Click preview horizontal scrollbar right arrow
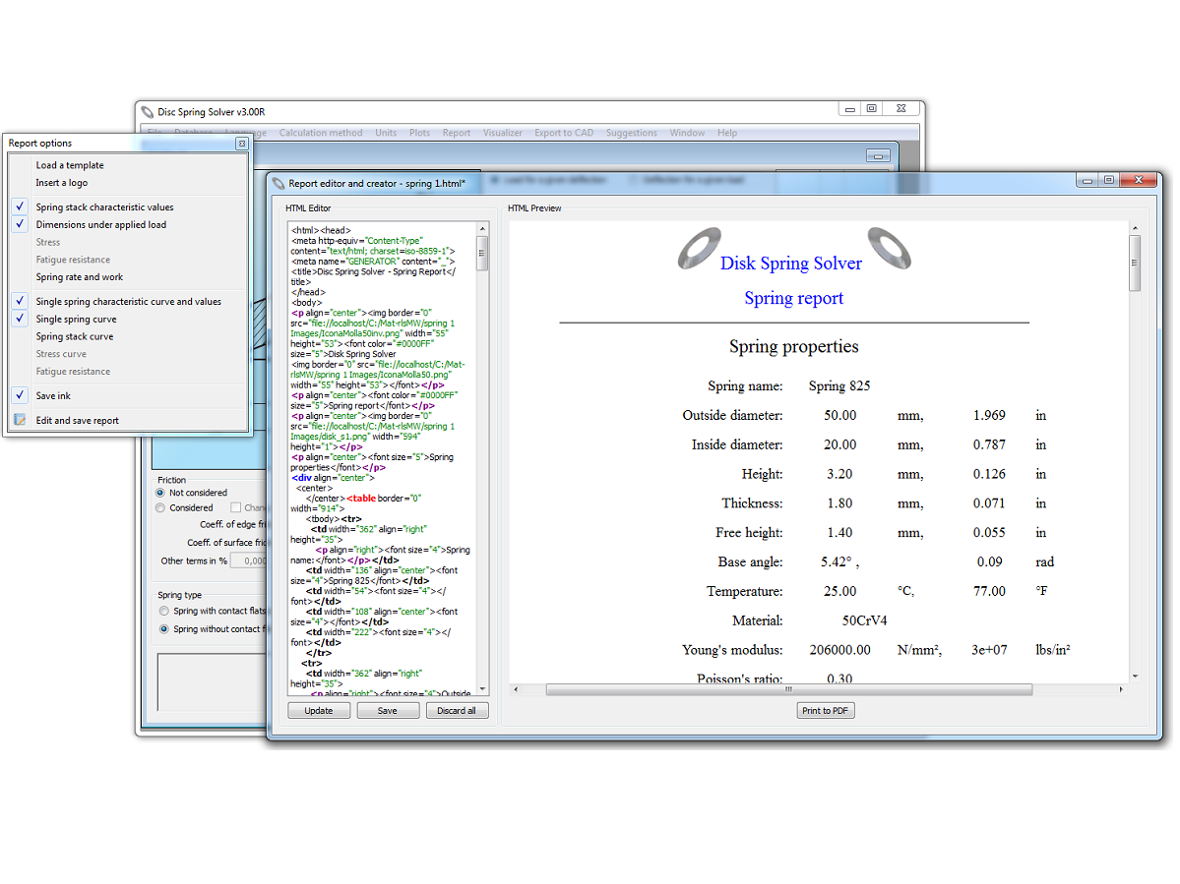Image resolution: width=1180 pixels, height=884 pixels. click(1121, 689)
